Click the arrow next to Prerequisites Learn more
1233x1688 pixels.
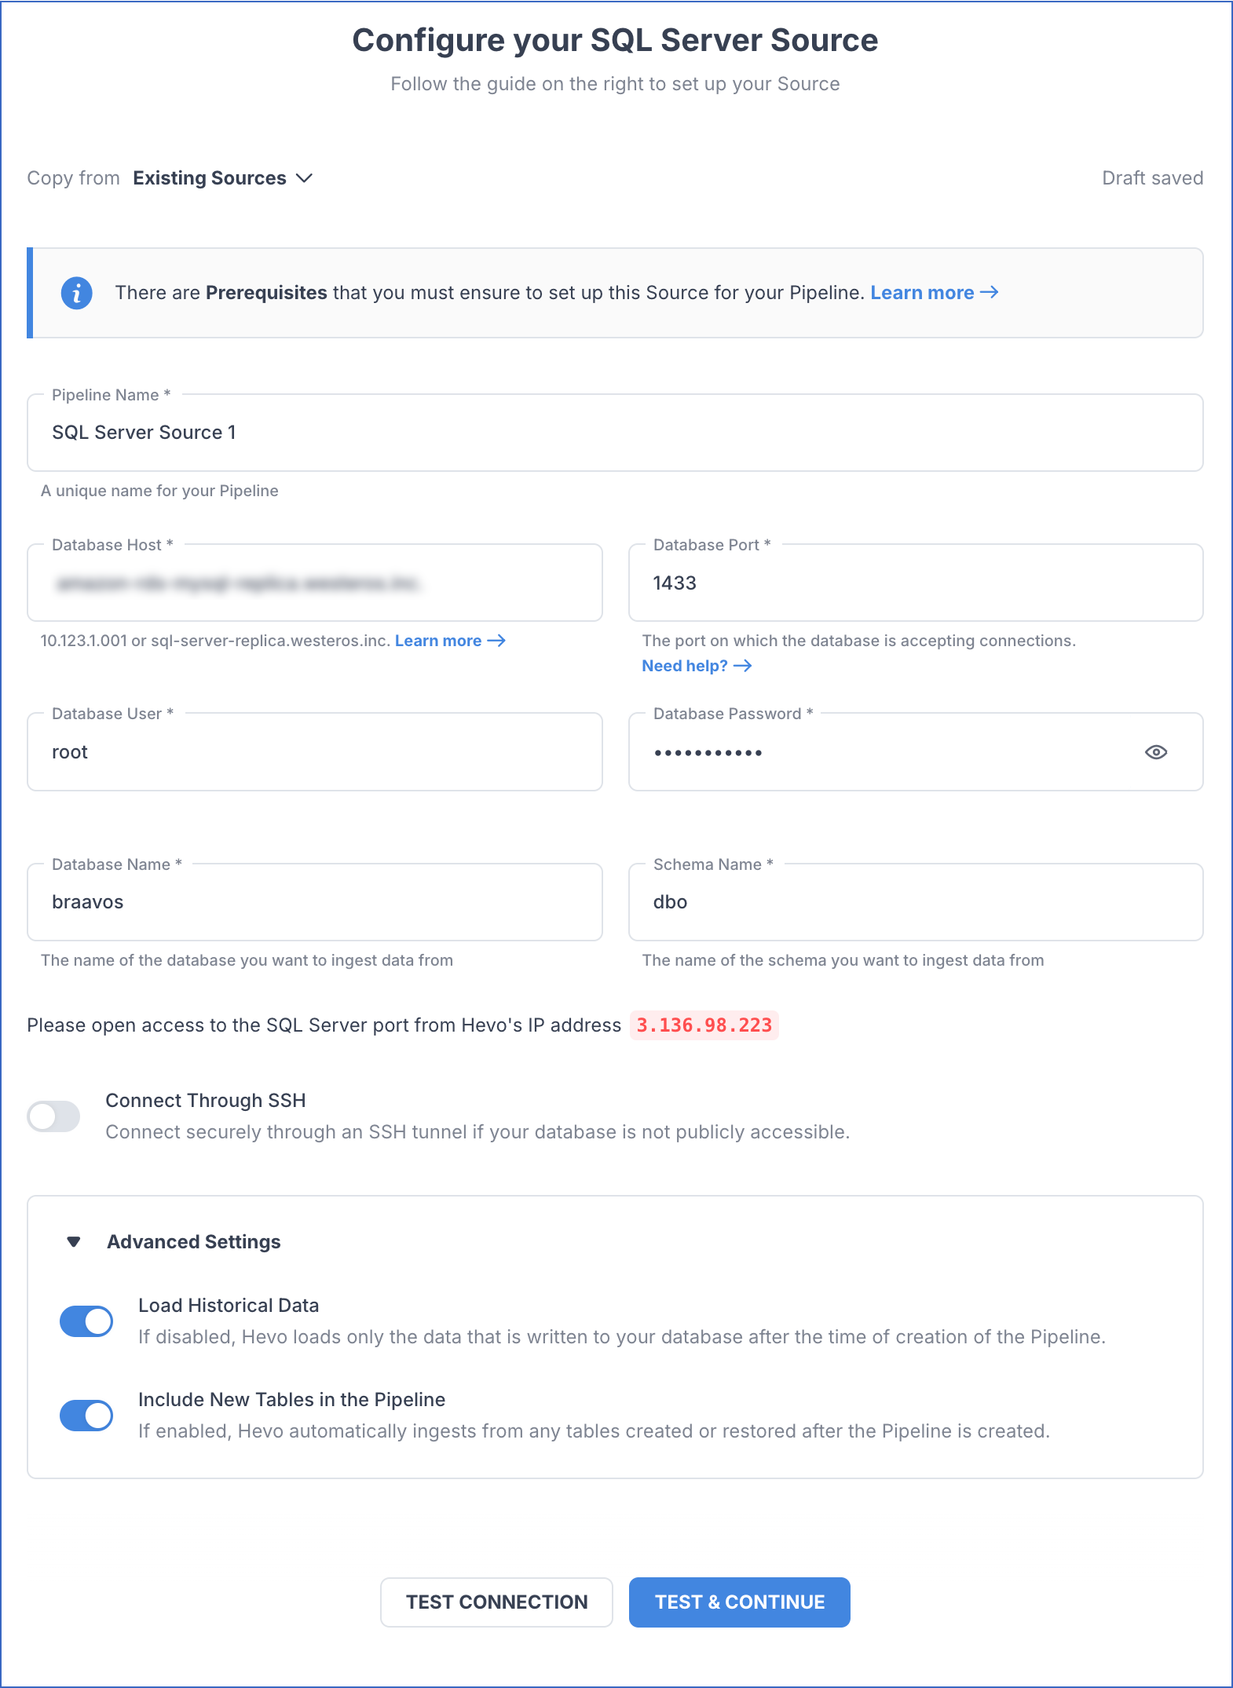tap(990, 292)
